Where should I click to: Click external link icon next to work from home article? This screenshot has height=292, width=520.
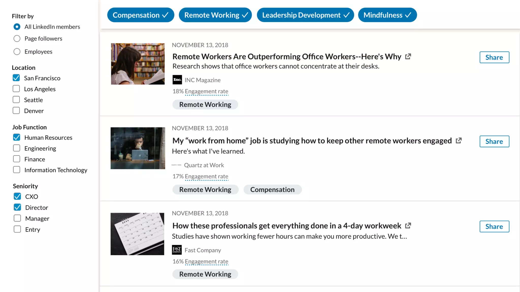tap(459, 141)
